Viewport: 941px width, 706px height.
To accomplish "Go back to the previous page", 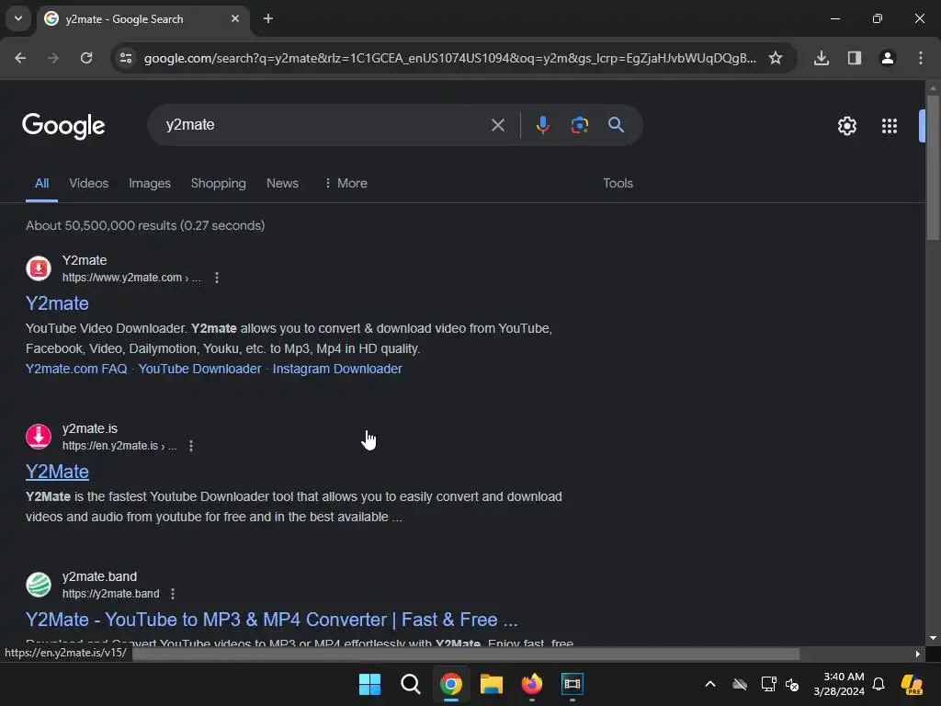I will (x=20, y=58).
